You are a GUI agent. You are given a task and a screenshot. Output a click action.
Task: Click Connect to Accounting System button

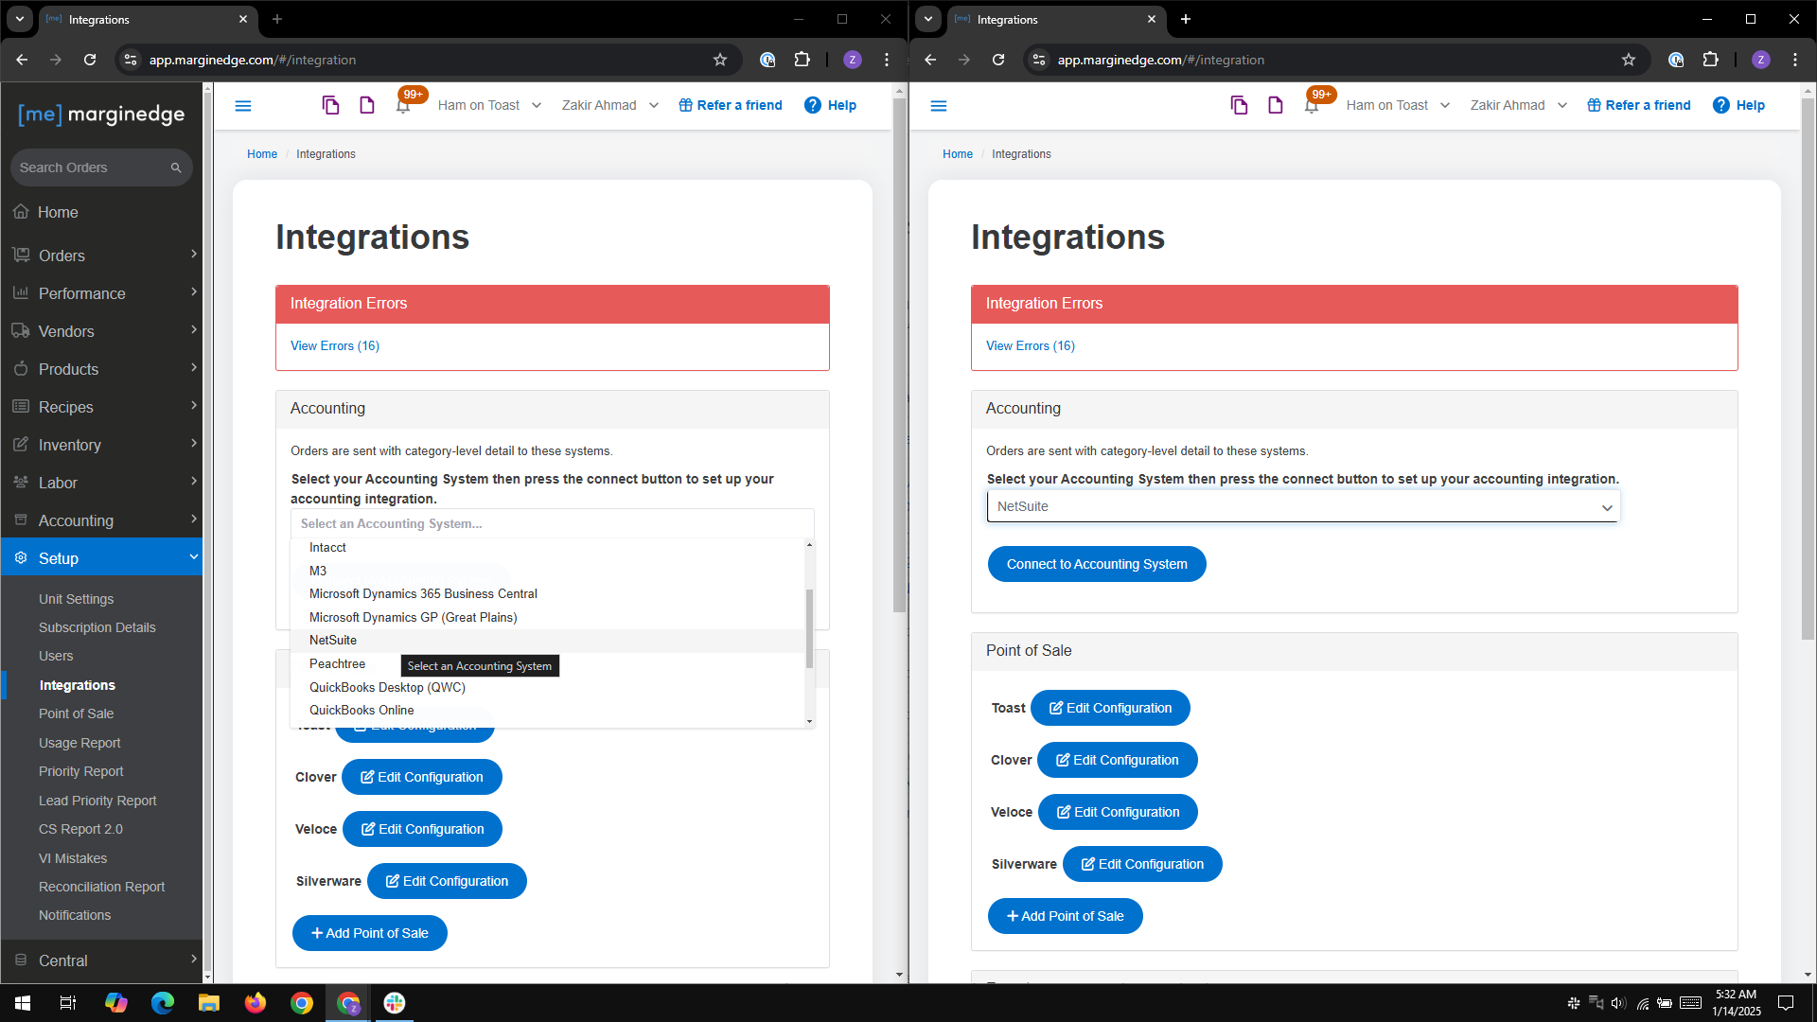(x=1097, y=564)
